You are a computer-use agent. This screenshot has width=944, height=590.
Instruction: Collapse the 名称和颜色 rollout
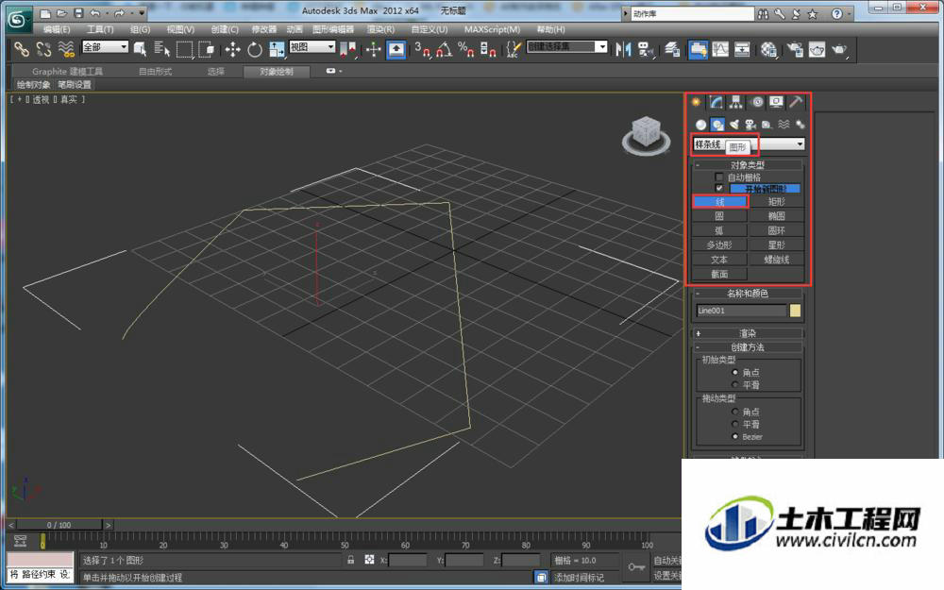(747, 294)
